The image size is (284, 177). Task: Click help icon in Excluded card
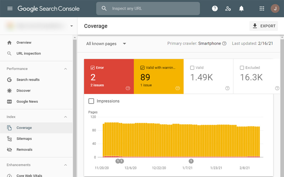(277, 88)
